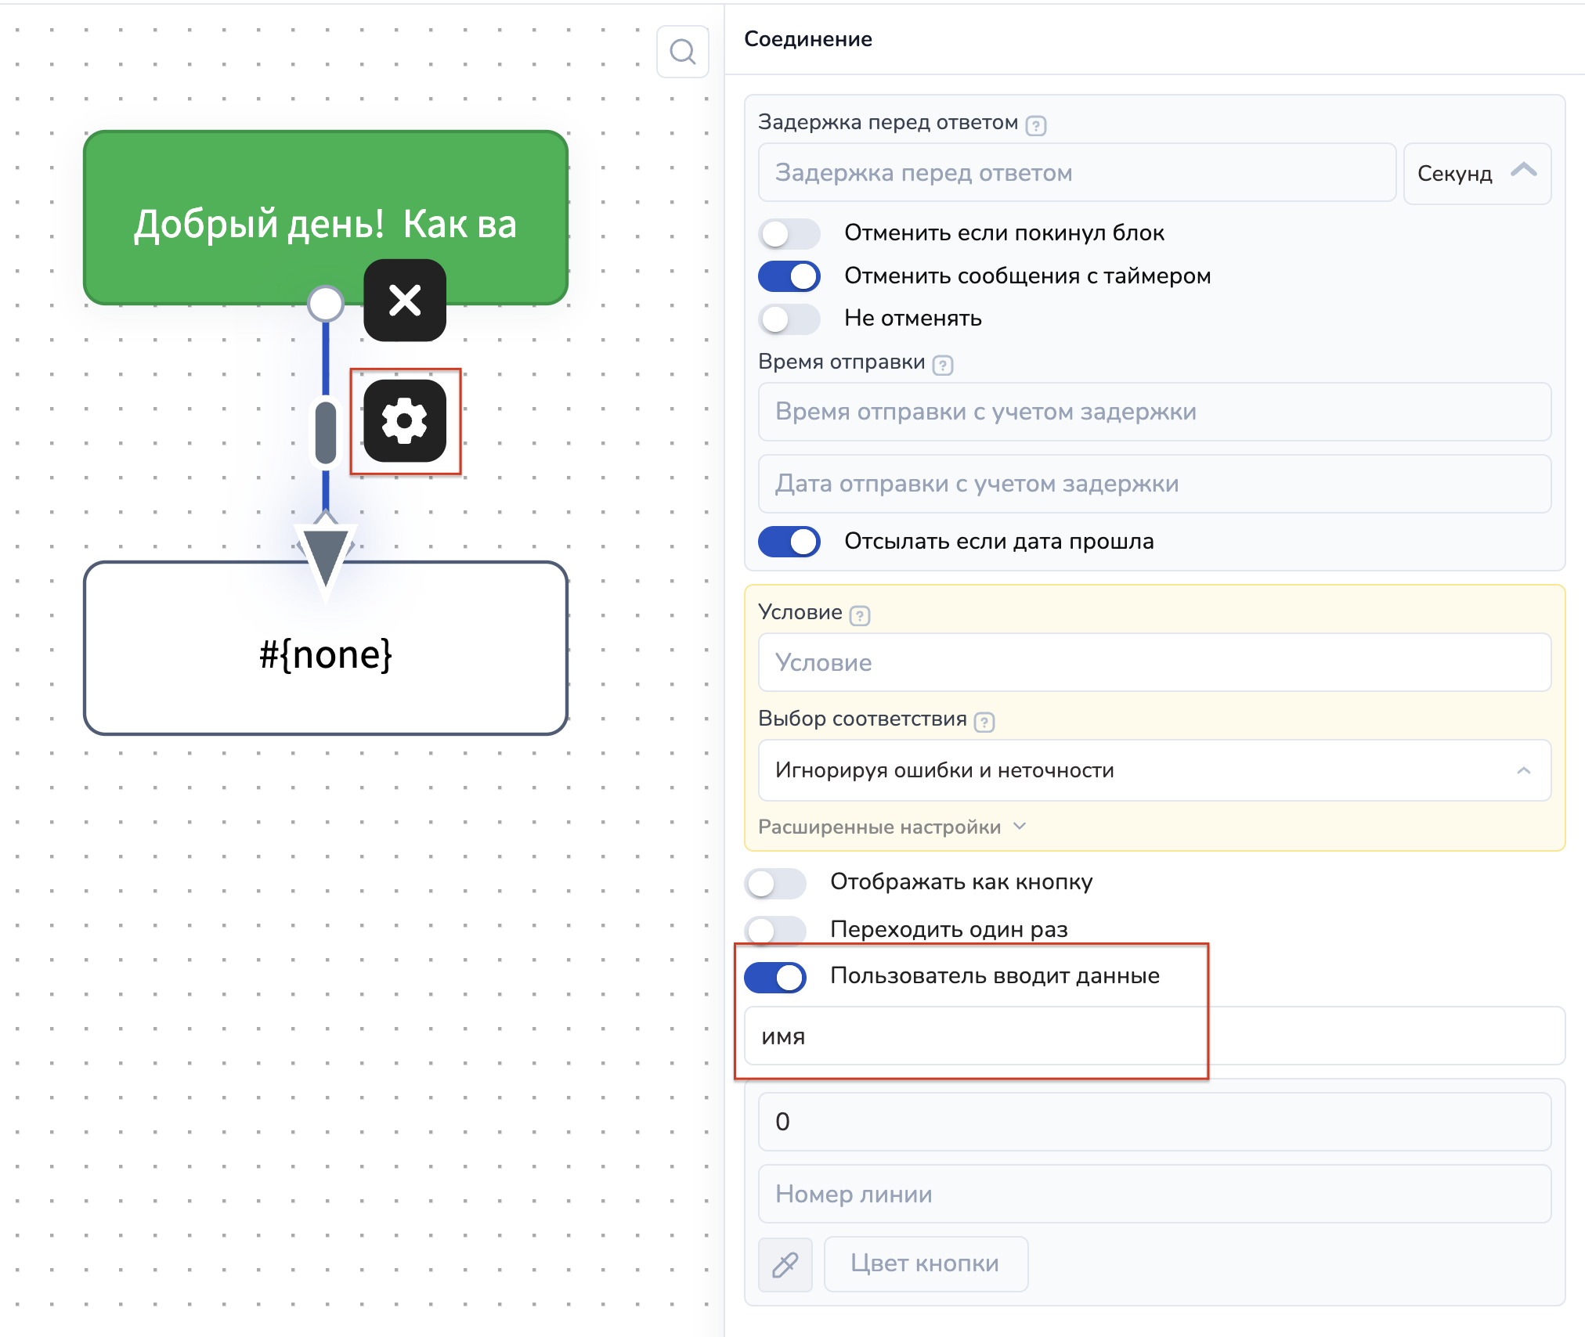1585x1337 pixels.
Task: Click help icon next to Задержка перед ответом
Action: point(1036,125)
